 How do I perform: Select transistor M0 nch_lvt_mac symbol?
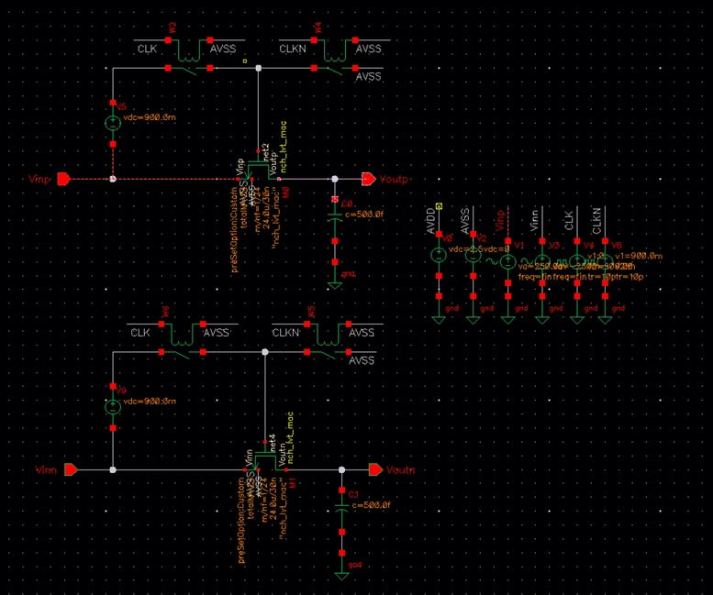point(258,171)
